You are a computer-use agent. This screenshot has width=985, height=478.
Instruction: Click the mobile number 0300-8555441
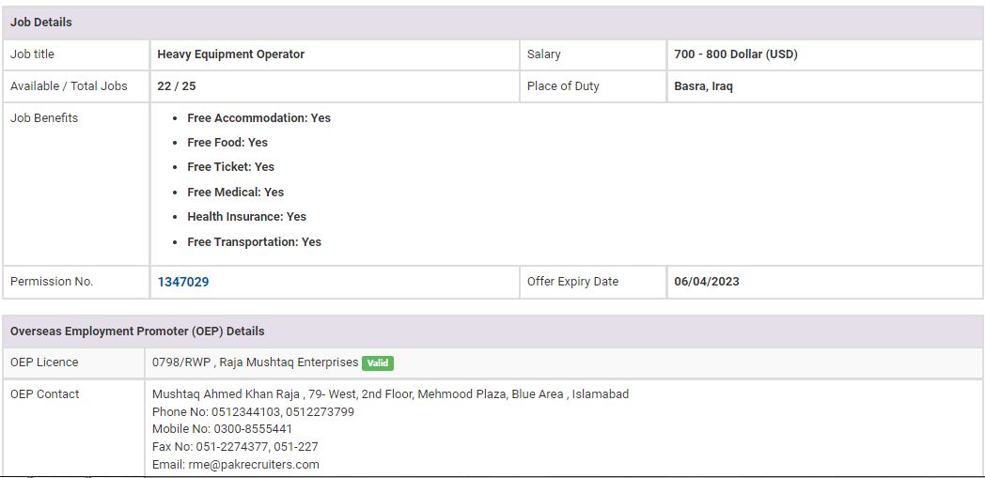pos(222,429)
